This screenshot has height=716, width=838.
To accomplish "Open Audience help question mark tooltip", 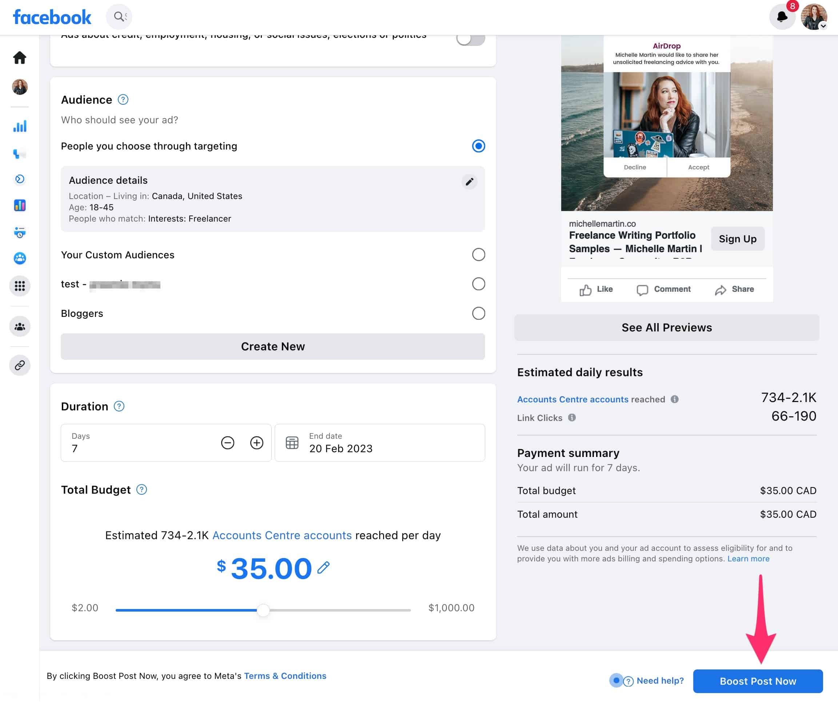I will point(122,99).
